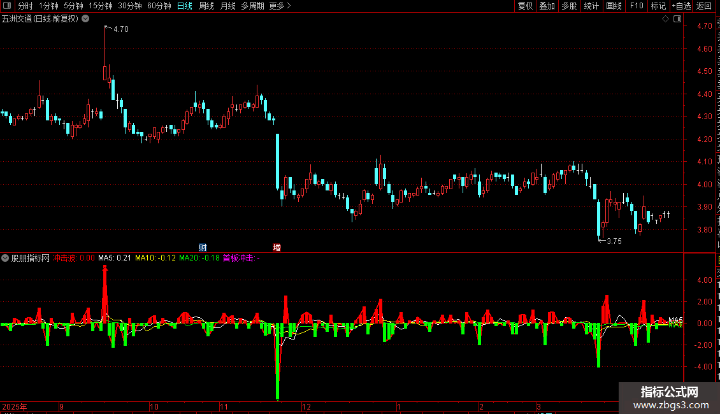
Task: Click the MA5: 0.21 value label
Action: (115, 258)
